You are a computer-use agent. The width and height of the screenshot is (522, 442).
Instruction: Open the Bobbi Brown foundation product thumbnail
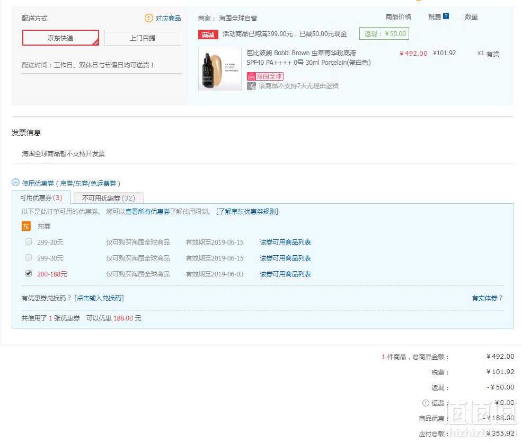pyautogui.click(x=220, y=70)
